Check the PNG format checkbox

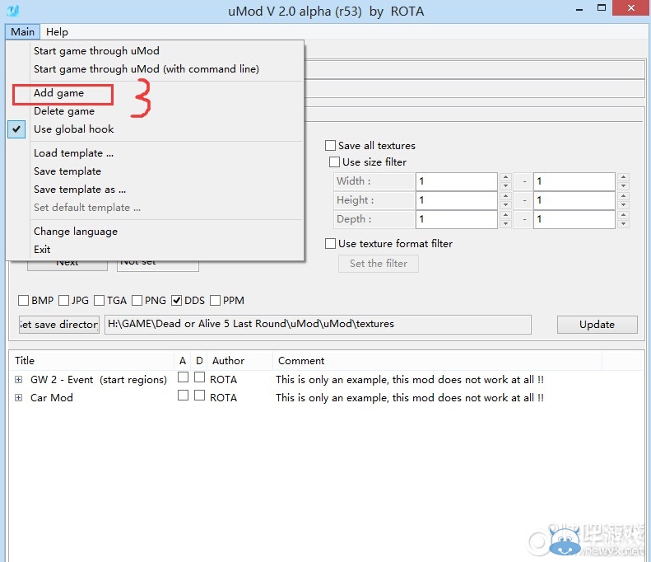[x=137, y=300]
